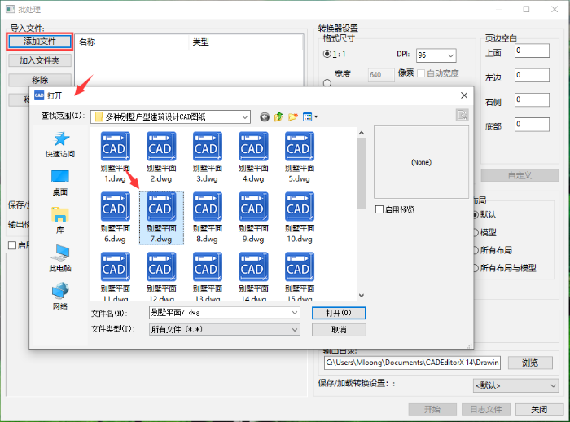Select the 1:1 format size radio
This screenshot has height=422, width=570.
click(327, 54)
